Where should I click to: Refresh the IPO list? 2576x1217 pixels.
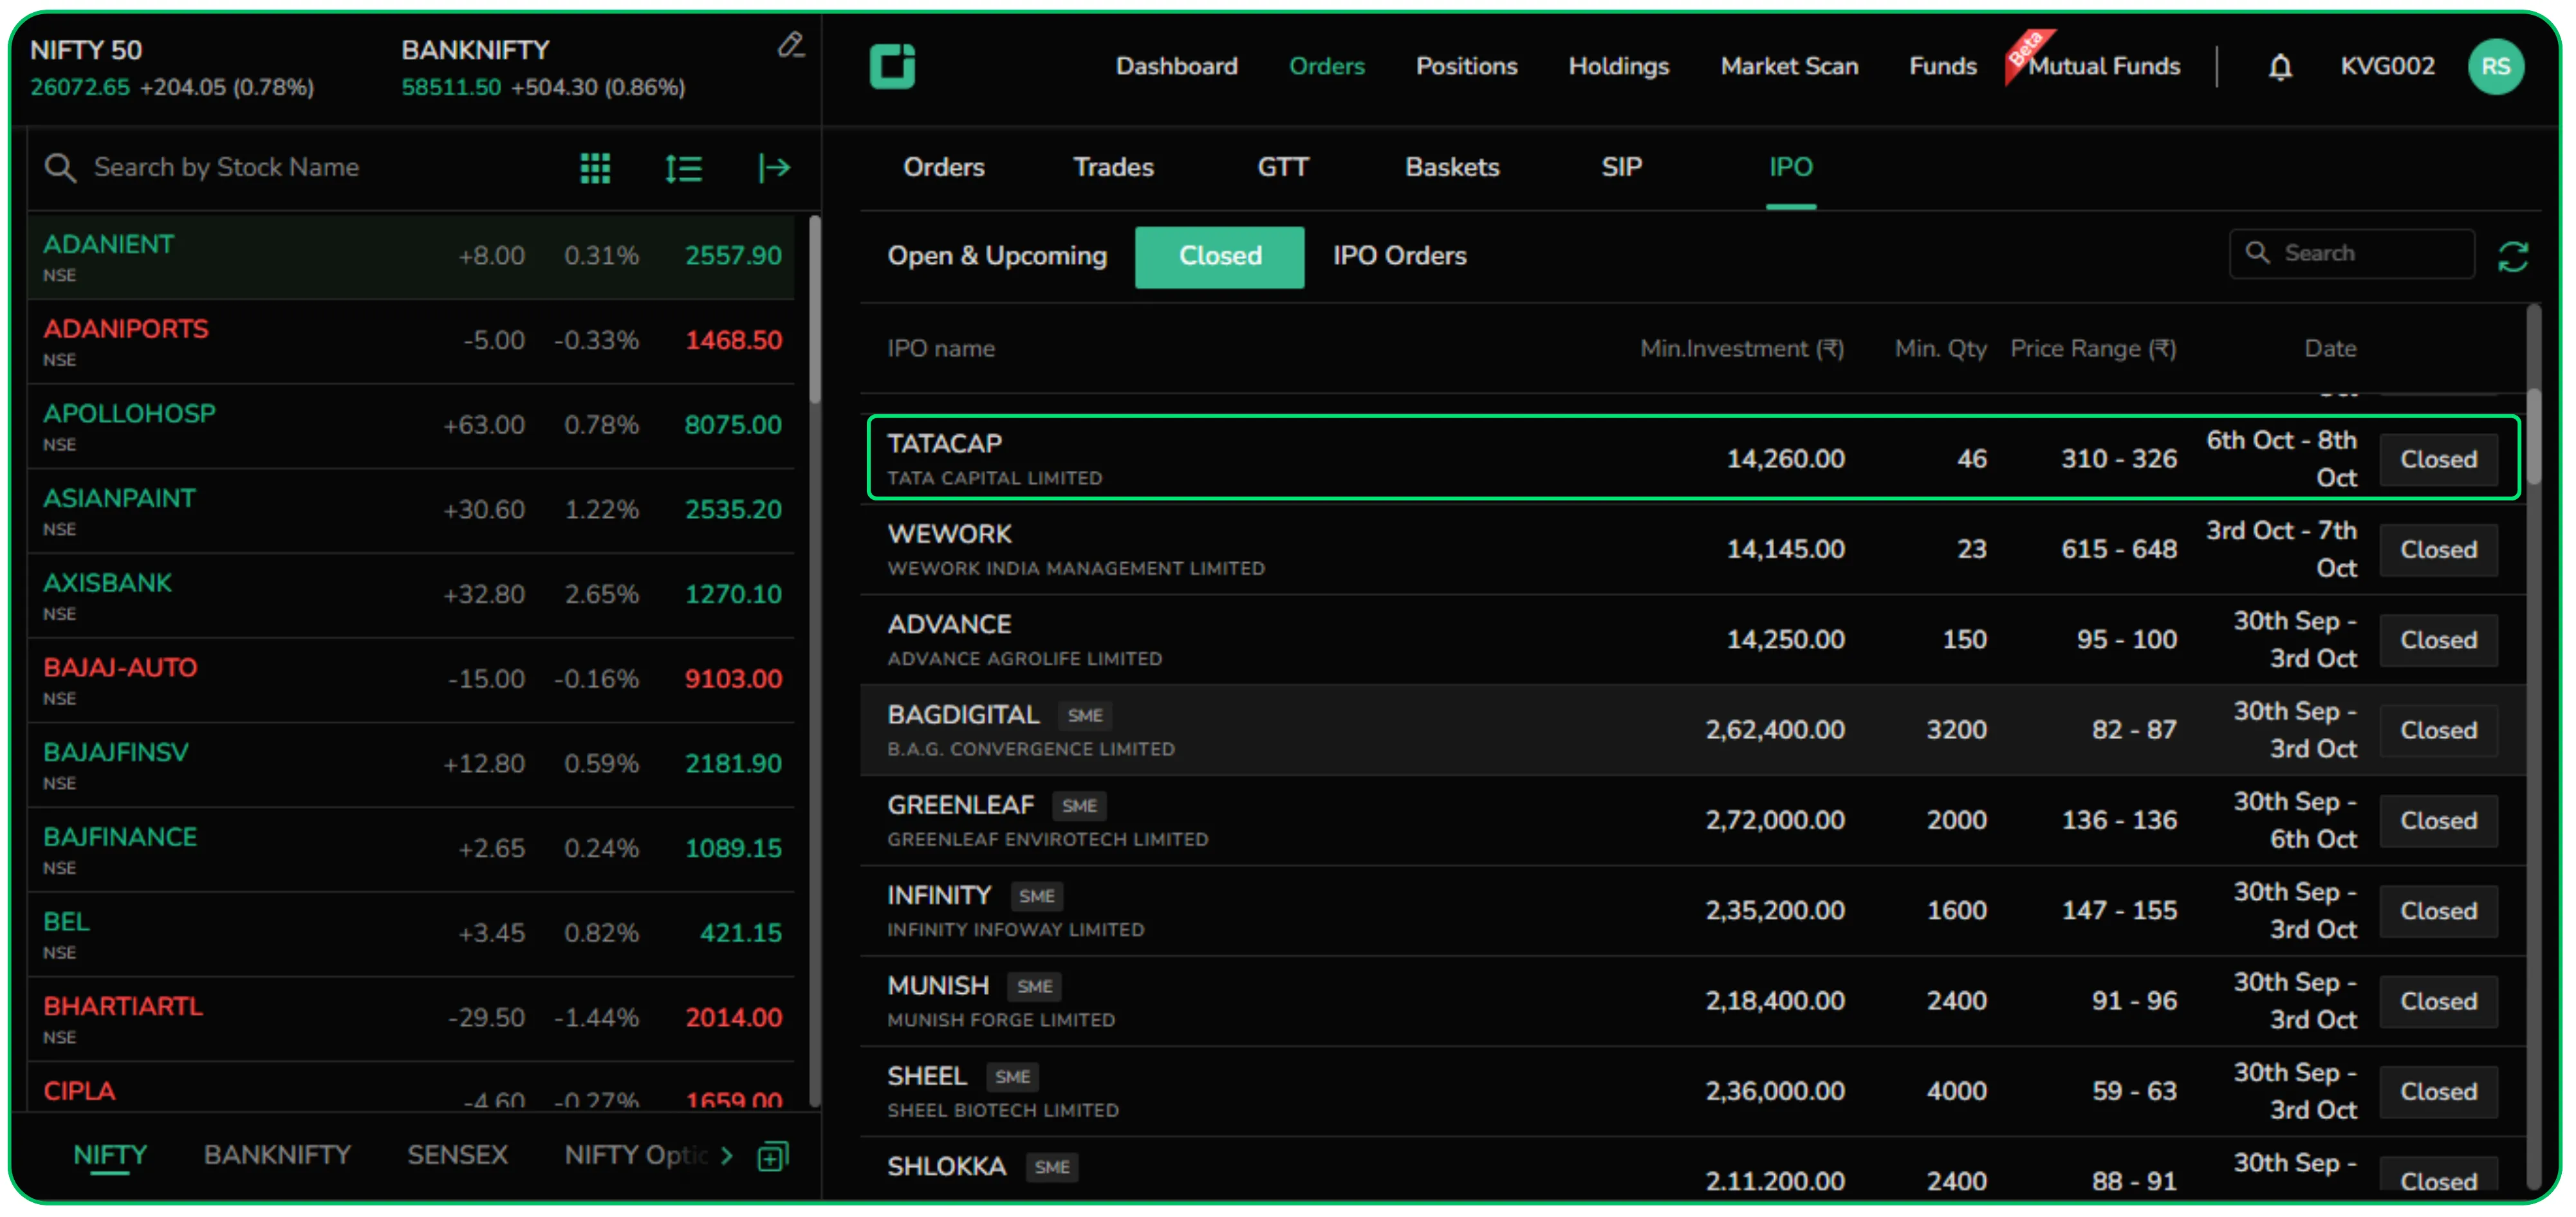coord(2512,257)
